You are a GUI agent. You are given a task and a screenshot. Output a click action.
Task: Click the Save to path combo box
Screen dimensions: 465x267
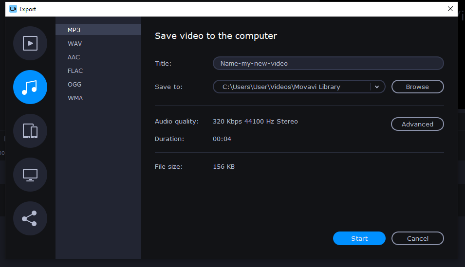291,87
